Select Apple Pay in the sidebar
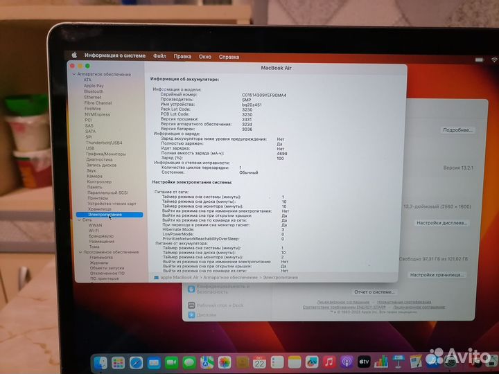This screenshot has width=499, height=374. pos(94,86)
